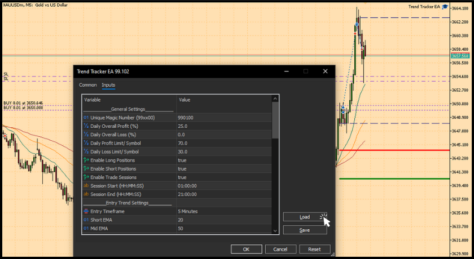Click the current price tag 3657.568

click(460, 56)
